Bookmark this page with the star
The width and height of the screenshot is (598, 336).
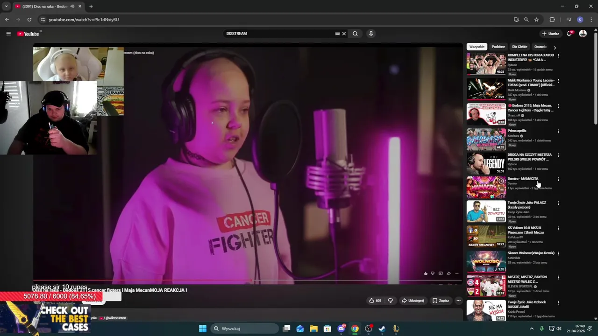536,20
